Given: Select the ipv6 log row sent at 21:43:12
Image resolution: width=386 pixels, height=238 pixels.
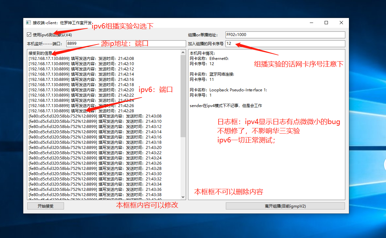Looking at the screenshot, I should [x=95, y=126].
